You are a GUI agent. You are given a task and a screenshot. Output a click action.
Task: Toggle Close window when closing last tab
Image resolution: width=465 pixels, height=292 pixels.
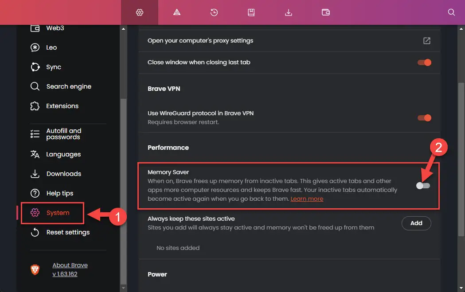424,62
